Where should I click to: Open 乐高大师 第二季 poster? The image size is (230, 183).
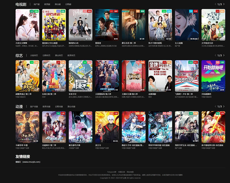54,76
